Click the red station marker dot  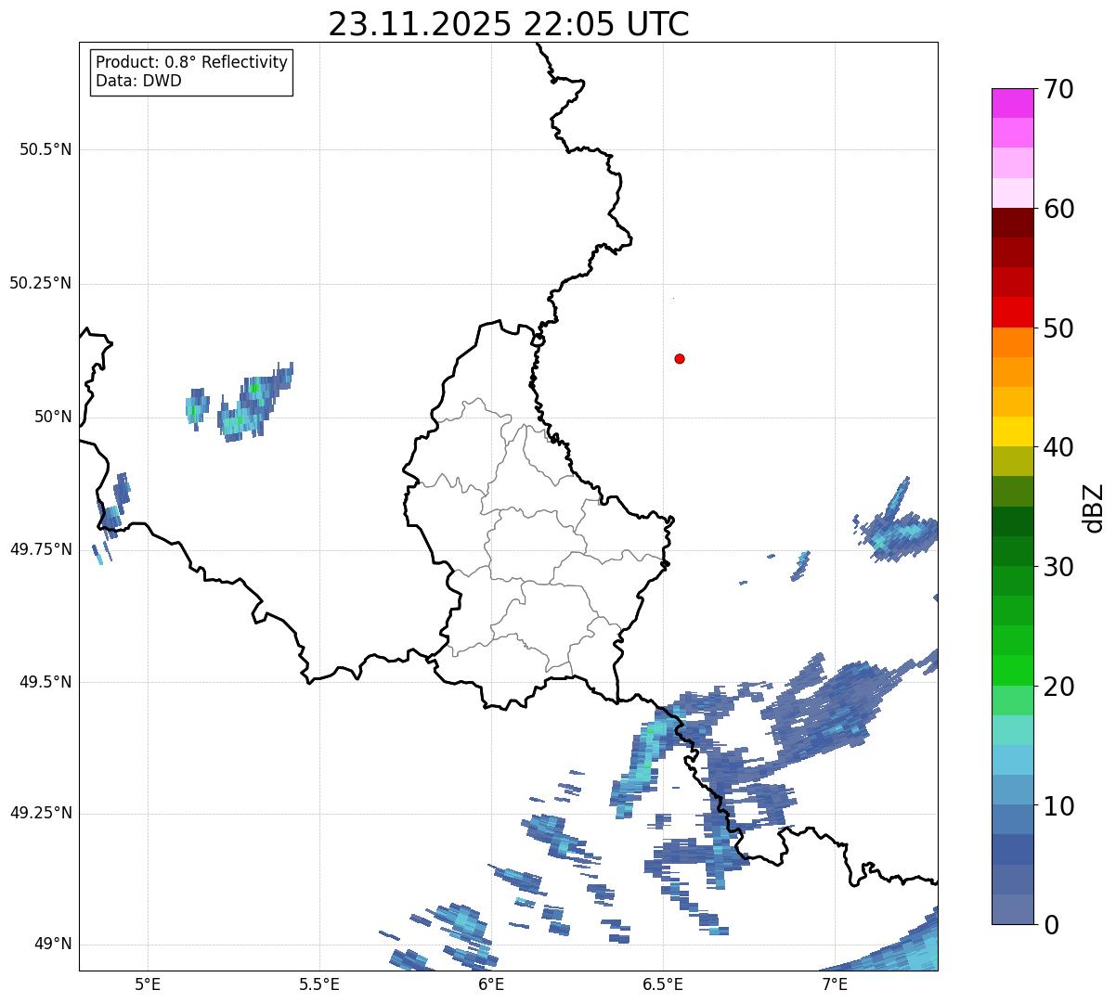pyautogui.click(x=680, y=358)
